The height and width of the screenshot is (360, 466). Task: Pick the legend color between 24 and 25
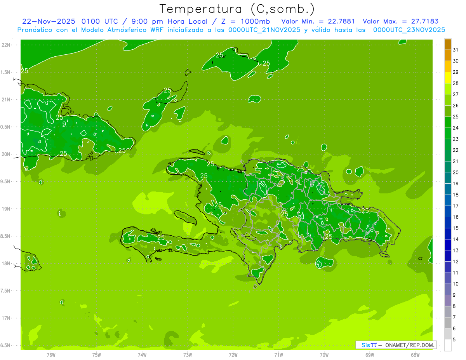[448, 122]
